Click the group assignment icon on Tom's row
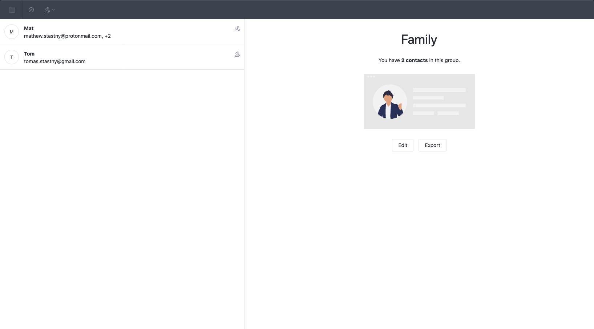 (237, 54)
